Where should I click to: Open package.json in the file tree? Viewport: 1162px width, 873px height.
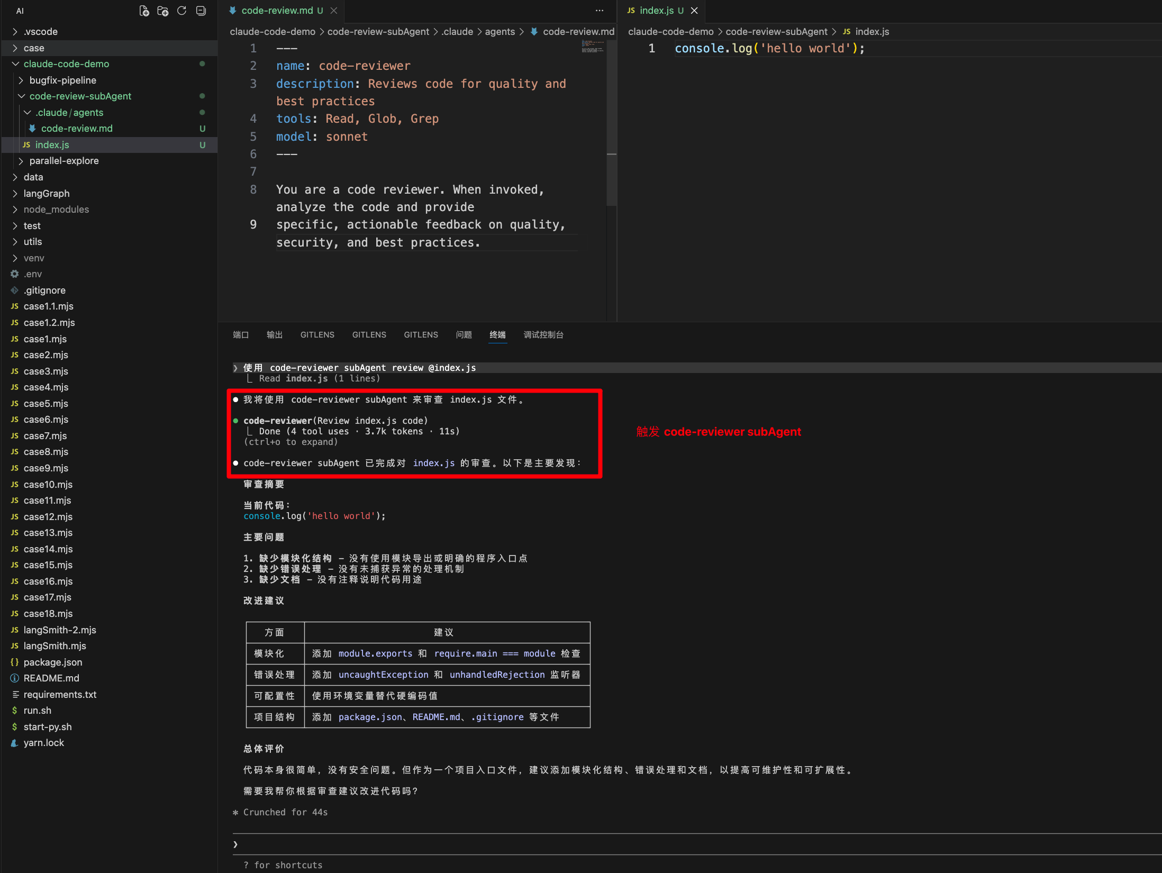point(53,662)
